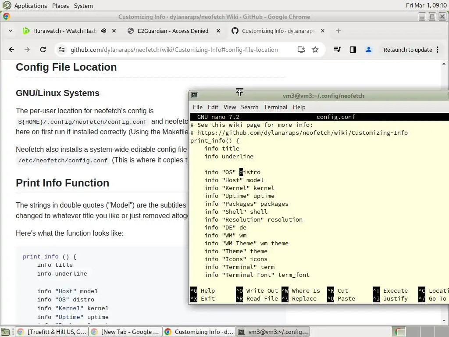Close the E2Guardian Access Denied tab
This screenshot has height=337, width=449.
(x=218, y=31)
